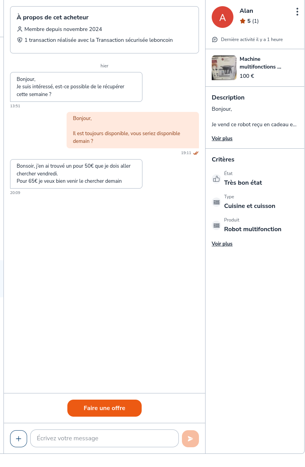Open the product listing thumbnail
The width and height of the screenshot is (305, 467).
(224, 68)
